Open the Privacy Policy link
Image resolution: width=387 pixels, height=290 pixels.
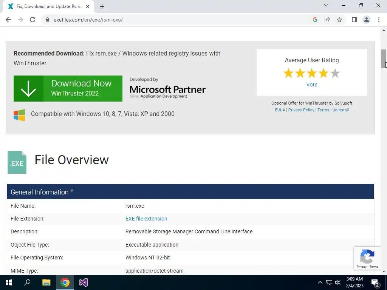click(301, 110)
